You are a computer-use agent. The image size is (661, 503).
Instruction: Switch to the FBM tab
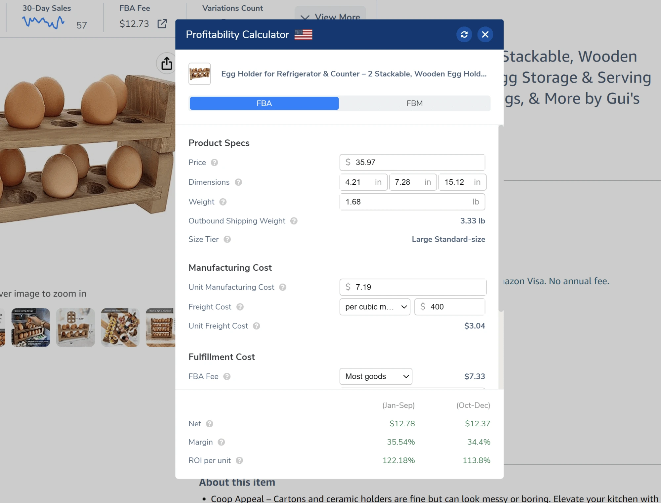(x=414, y=103)
